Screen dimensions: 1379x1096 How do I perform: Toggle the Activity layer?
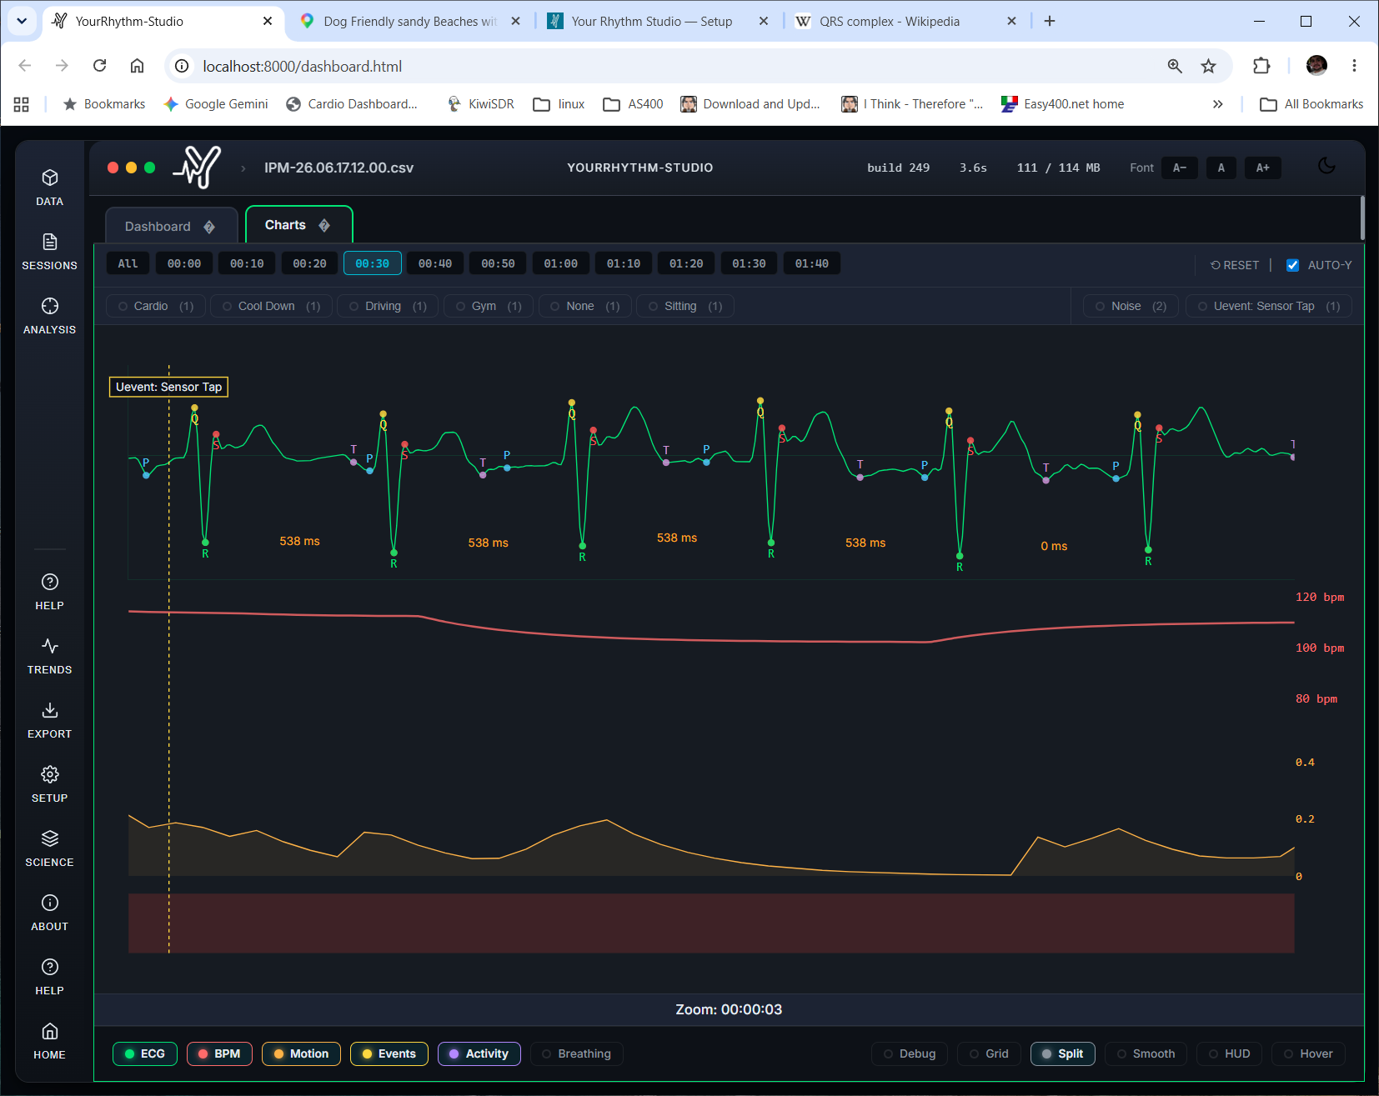pyautogui.click(x=479, y=1053)
